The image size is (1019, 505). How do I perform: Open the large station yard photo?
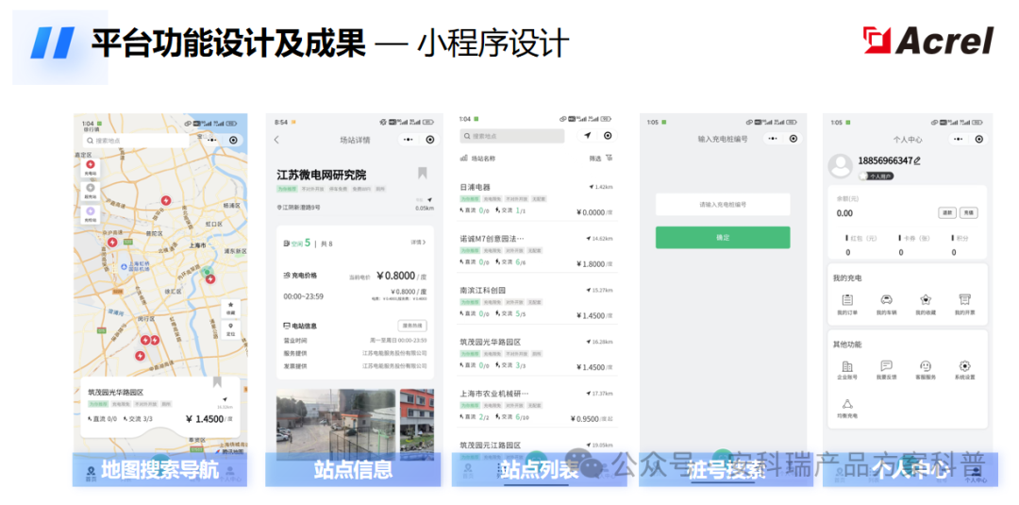pos(335,425)
